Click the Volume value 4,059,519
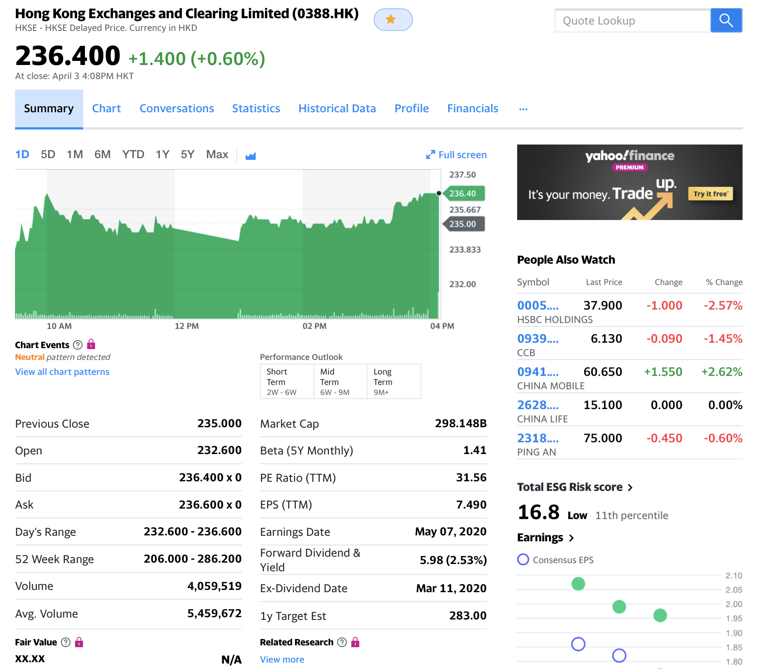 (214, 586)
